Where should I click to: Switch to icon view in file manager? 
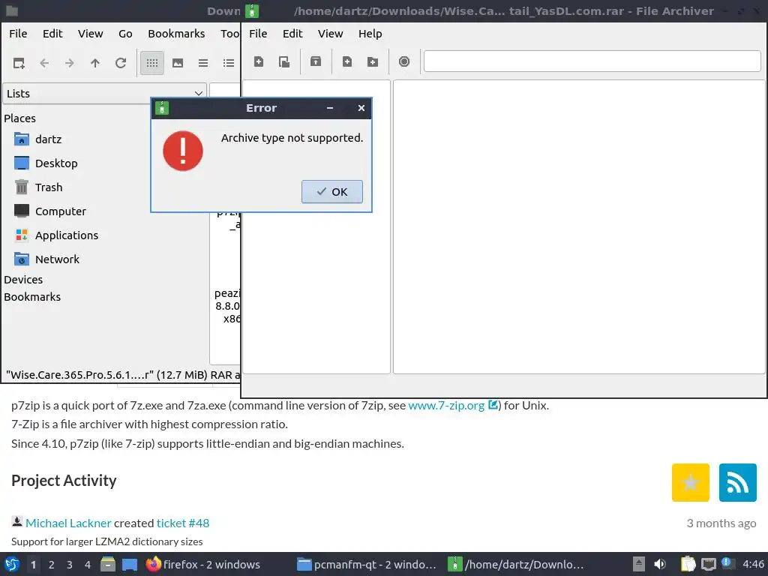point(151,63)
